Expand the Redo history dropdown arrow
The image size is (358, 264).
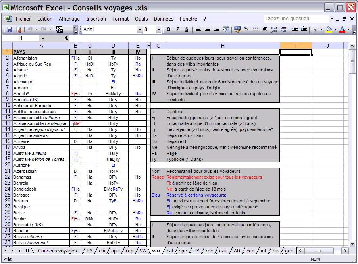click(50, 29)
